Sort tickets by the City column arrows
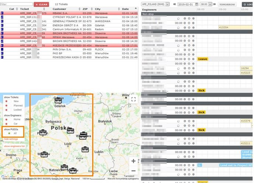 [119, 9]
